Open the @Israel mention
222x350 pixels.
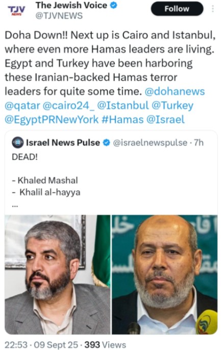[165, 120]
